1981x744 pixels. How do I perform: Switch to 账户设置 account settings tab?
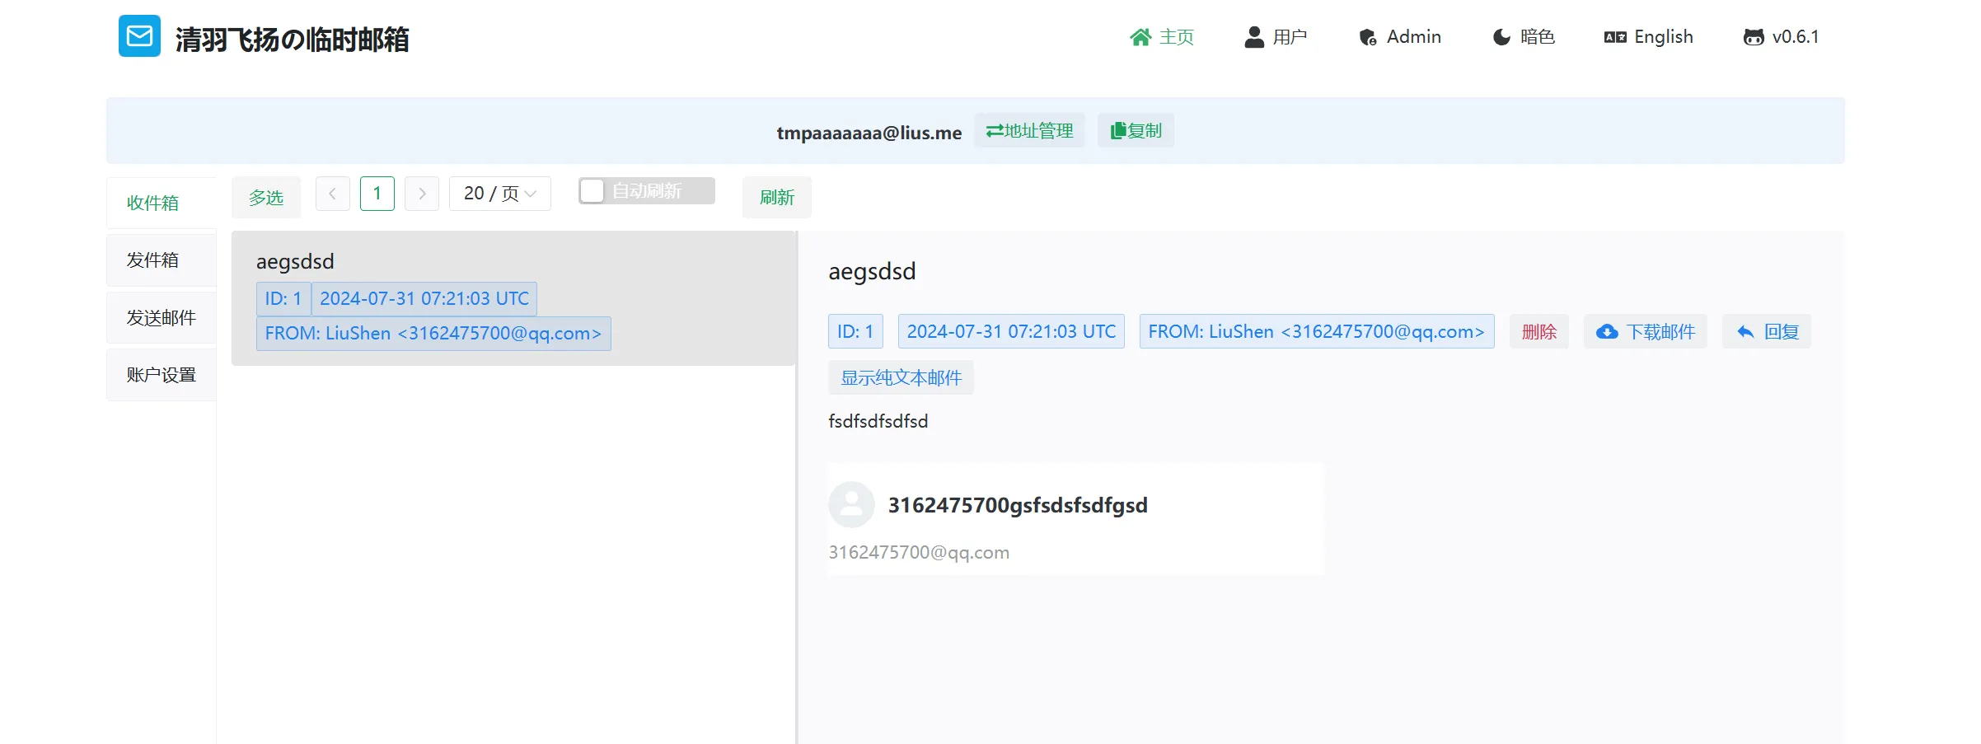pyautogui.click(x=162, y=375)
